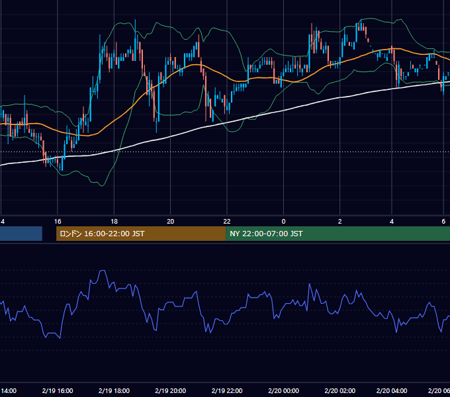
Task: Click the 2/20 02:00 time label
Action: 339,390
